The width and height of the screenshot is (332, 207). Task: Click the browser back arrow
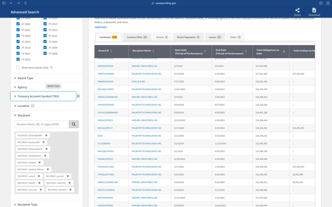pos(11,3)
